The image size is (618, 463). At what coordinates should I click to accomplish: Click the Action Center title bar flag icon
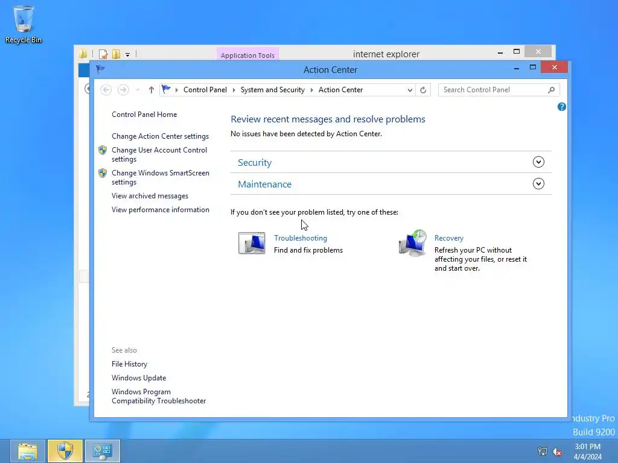pyautogui.click(x=101, y=69)
